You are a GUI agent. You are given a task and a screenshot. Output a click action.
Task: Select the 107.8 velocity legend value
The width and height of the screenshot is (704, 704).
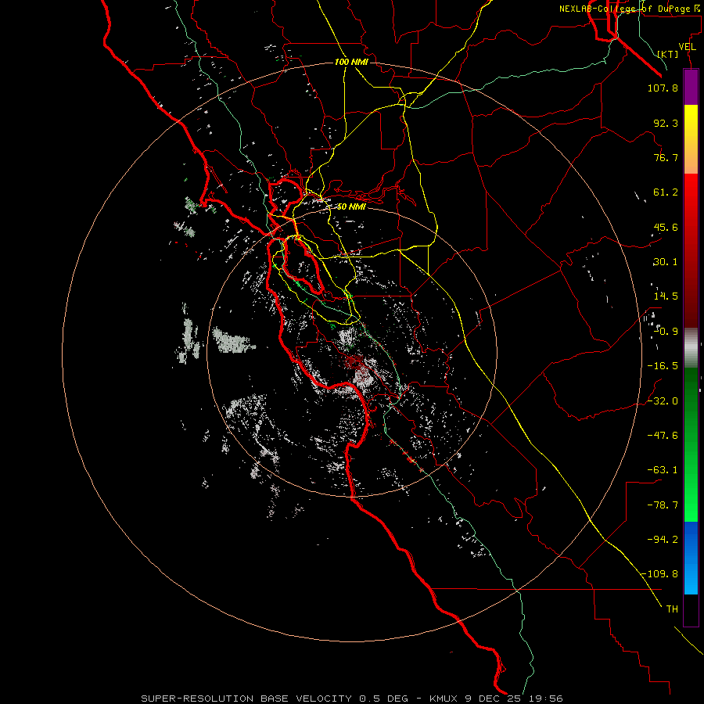(663, 88)
